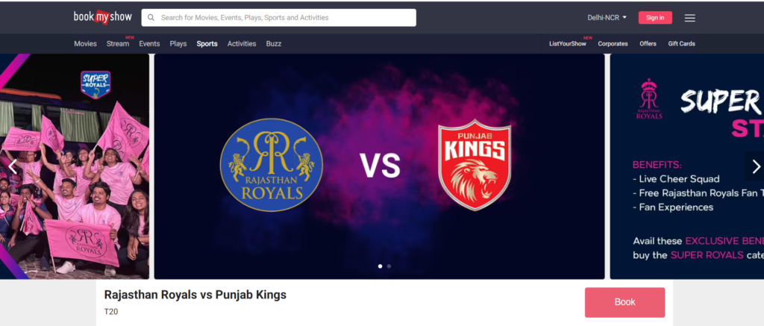Screen dimensions: 764x326
Task: Expand the Delhi-NCR city dropdown
Action: click(x=607, y=18)
